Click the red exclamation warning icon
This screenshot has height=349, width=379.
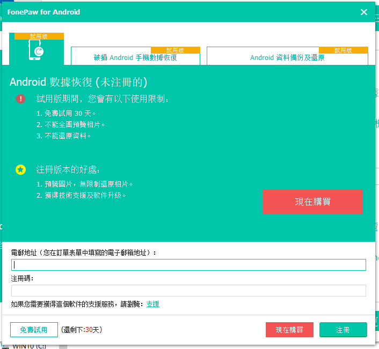21,99
